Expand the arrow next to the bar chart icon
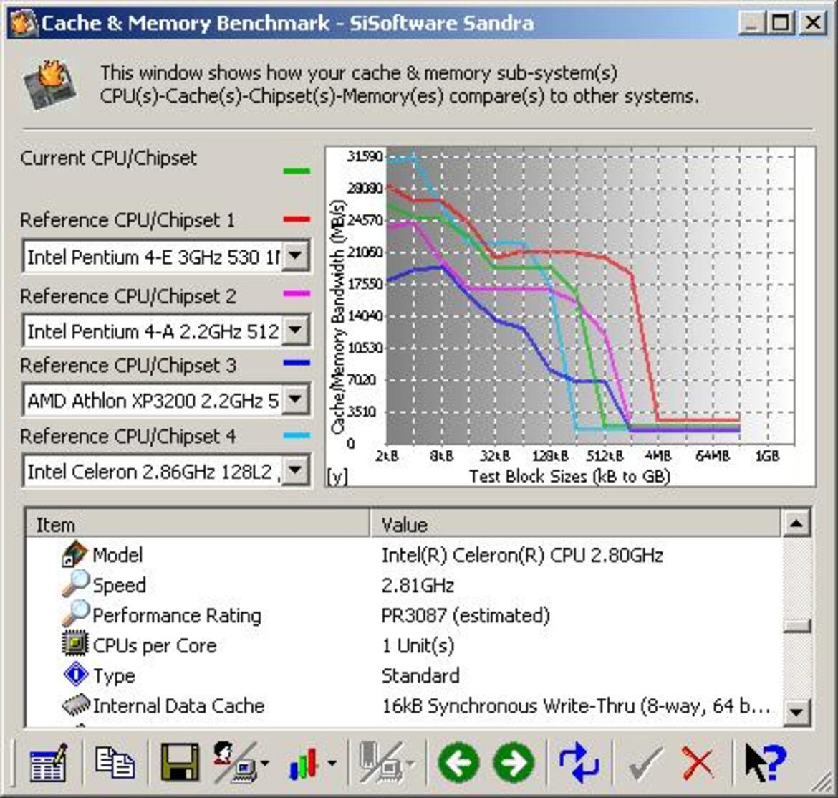Image resolution: width=838 pixels, height=798 pixels. [x=332, y=764]
